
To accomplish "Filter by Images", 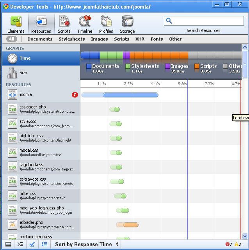I will (100, 39).
